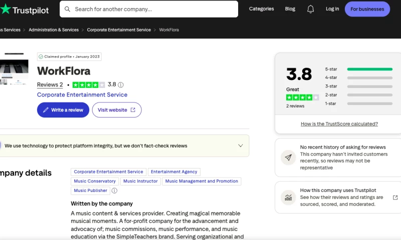This screenshot has width=401, height=240.
Task: Click the Written by the company heading
Action: (x=102, y=204)
